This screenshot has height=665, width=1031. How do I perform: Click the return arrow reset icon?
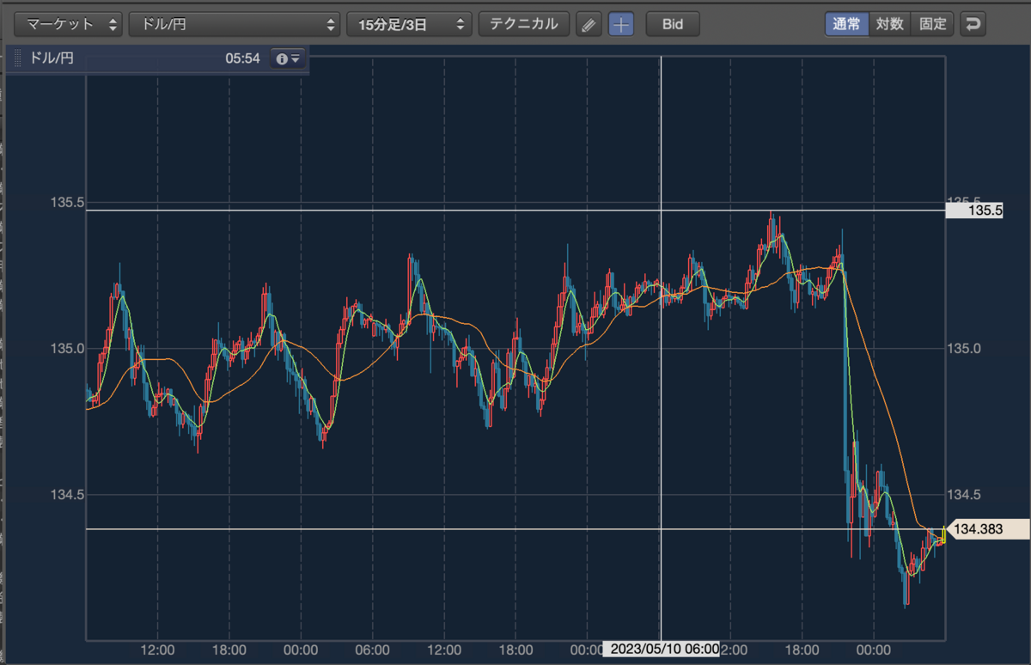tap(973, 24)
